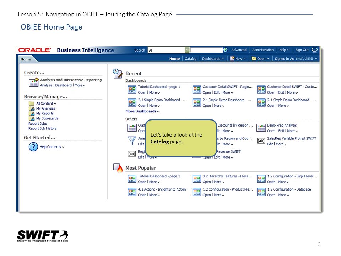Edit Customer Detail SWIFT - Custo dashboard

click(281, 92)
